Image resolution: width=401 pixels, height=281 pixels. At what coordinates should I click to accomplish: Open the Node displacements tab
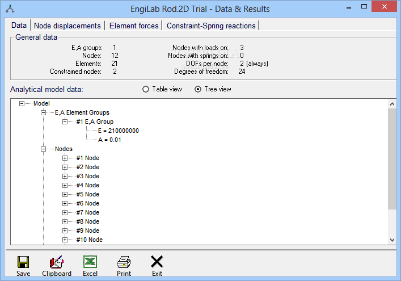tap(67, 26)
